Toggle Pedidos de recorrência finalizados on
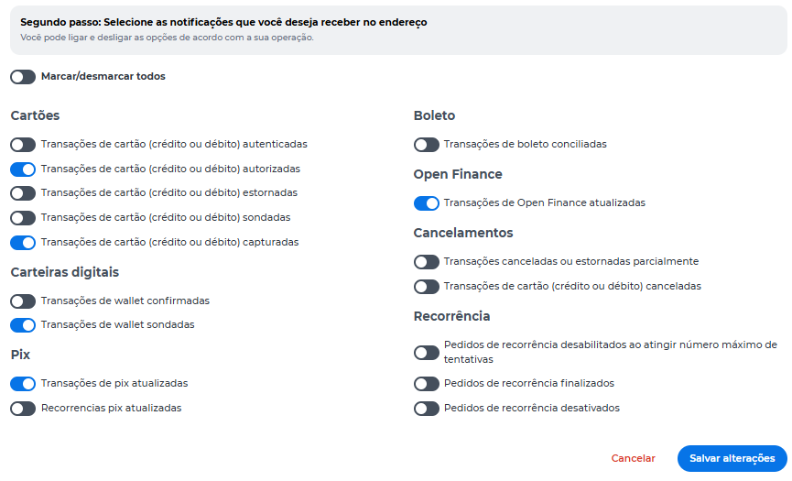 (x=427, y=384)
